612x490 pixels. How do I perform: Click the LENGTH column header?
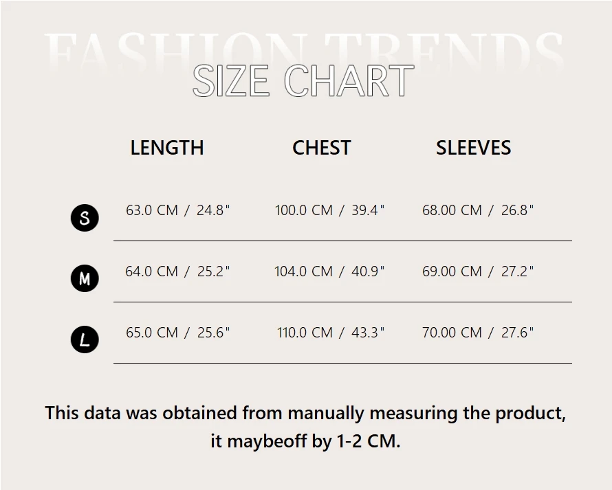tap(167, 148)
